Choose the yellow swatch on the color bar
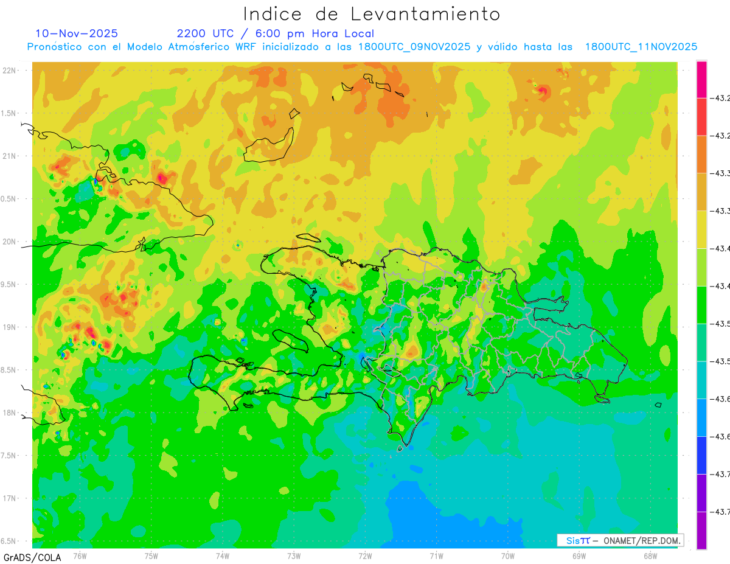The width and height of the screenshot is (730, 564). 701,229
